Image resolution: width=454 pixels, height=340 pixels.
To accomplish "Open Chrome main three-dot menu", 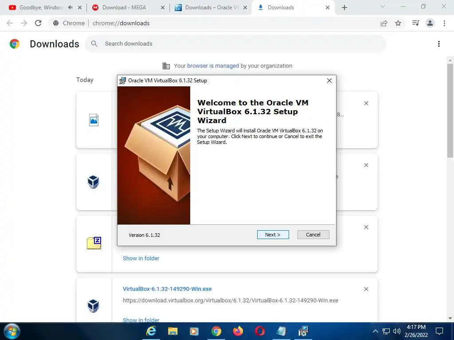I will click(x=444, y=23).
